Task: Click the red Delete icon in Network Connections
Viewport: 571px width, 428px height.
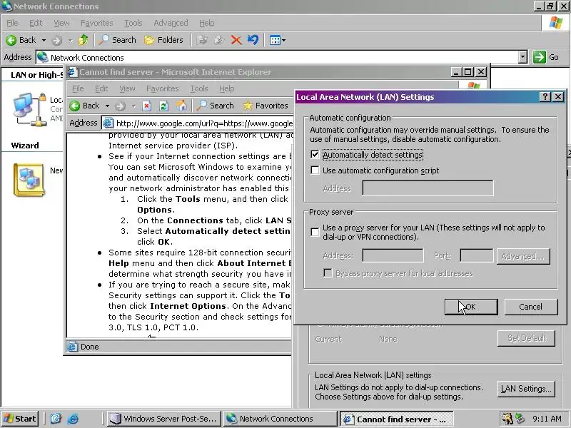Action: (236, 40)
